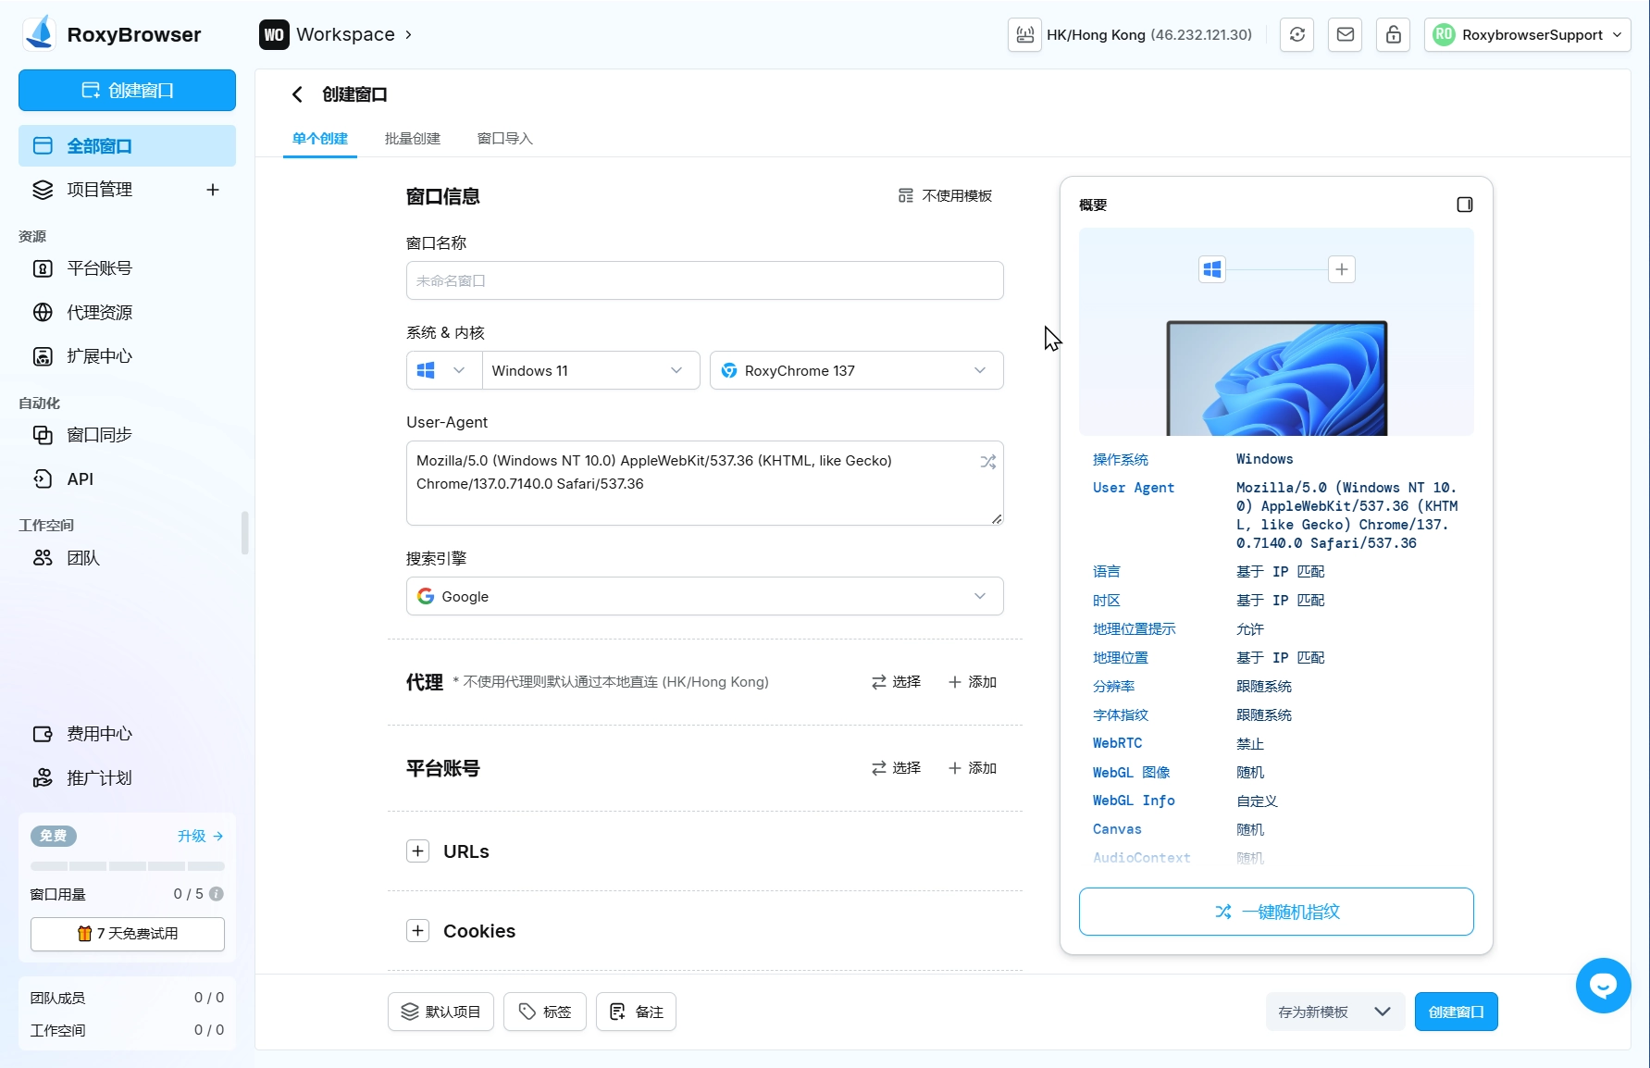This screenshot has height=1068, width=1650.
Task: Collapse the 概要 summary panel icon
Action: (1464, 205)
